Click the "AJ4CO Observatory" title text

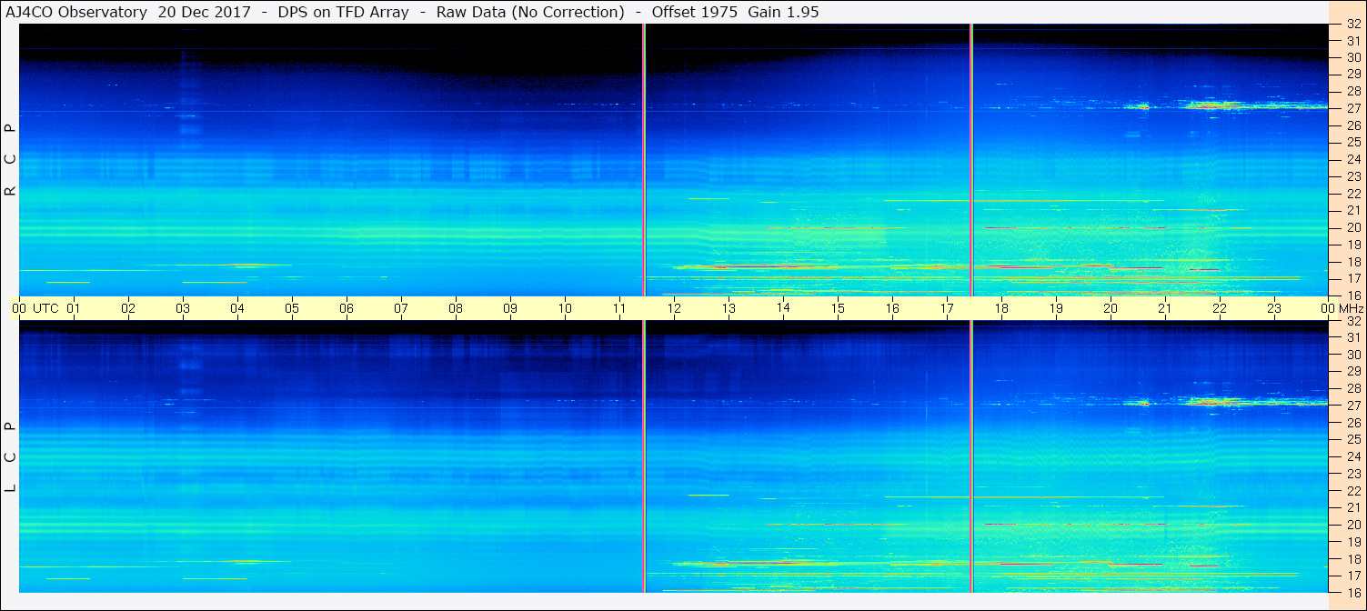coord(75,12)
